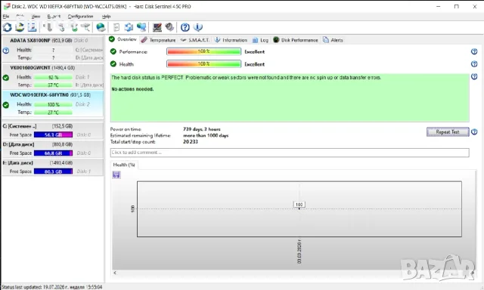This screenshot has width=484, height=290.
Task: Open the Disk Performance tab
Action: (296, 40)
